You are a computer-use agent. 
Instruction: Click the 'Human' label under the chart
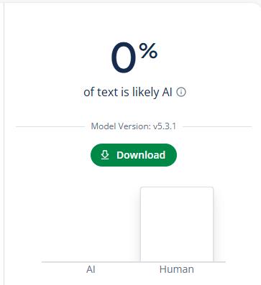(x=177, y=269)
